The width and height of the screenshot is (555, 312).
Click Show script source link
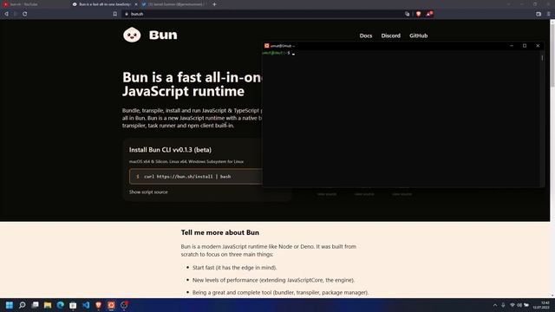tap(148, 192)
